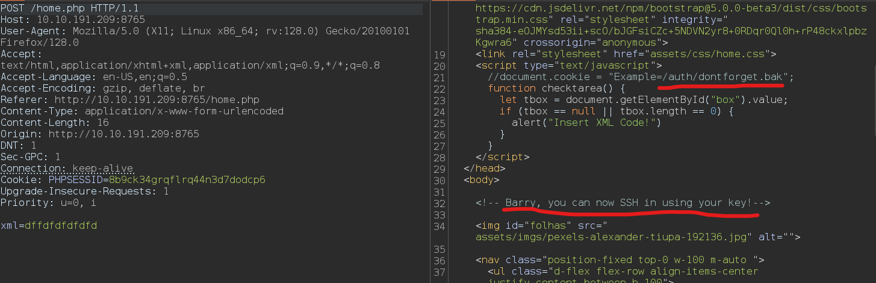Select the 'DNT: 1' header
This screenshot has width=876, height=283.
[18, 146]
